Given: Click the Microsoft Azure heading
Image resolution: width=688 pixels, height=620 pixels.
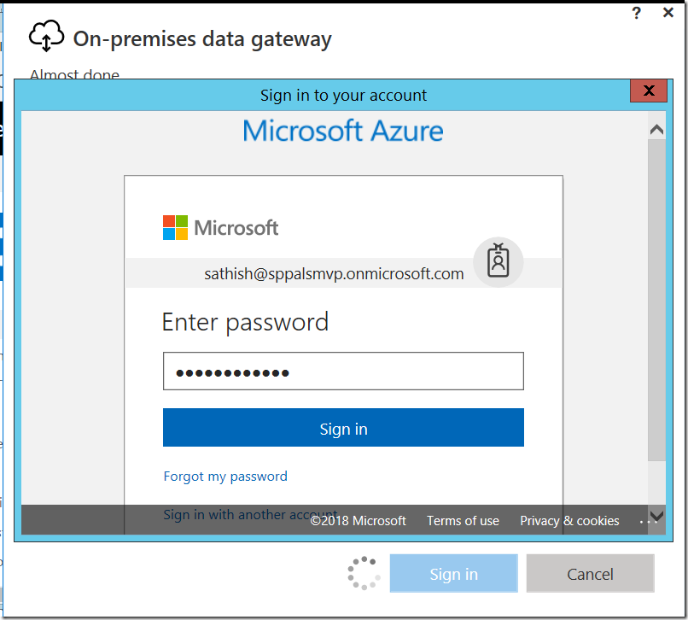Looking at the screenshot, I should (x=343, y=131).
